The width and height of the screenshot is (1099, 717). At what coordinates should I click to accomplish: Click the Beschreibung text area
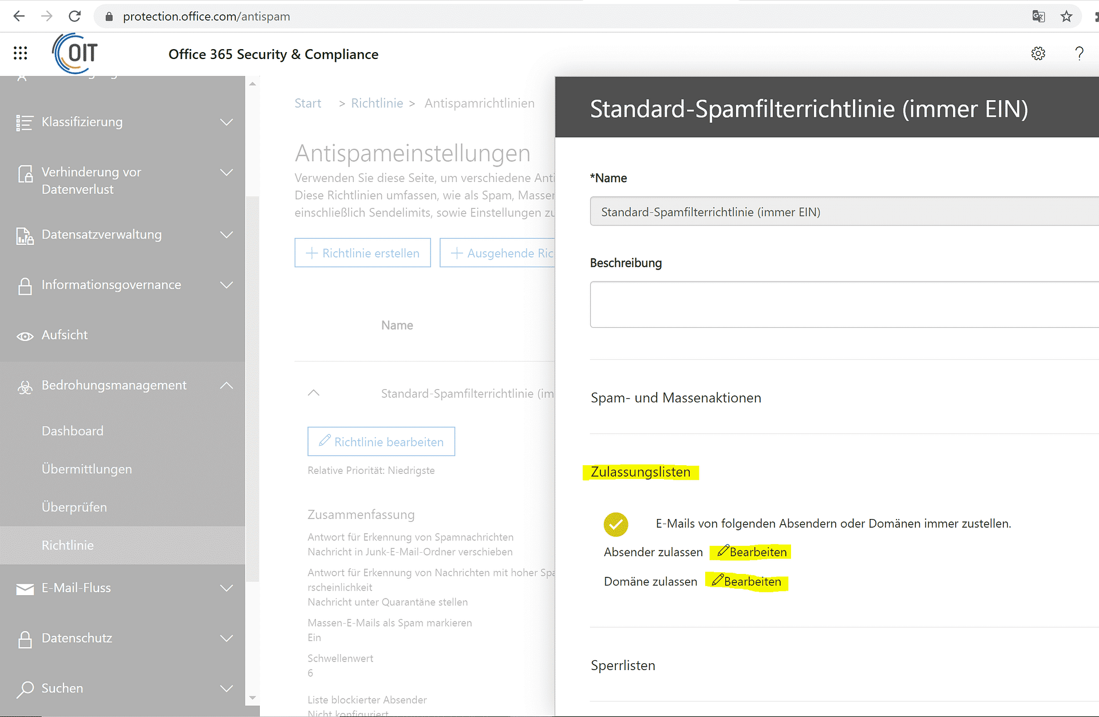pyautogui.click(x=844, y=304)
